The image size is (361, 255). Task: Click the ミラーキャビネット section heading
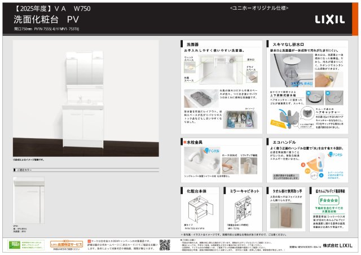click(244, 191)
